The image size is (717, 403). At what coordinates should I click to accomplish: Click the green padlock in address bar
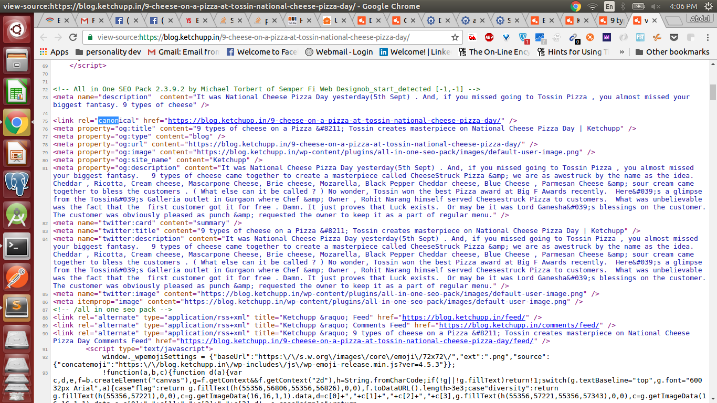91,38
